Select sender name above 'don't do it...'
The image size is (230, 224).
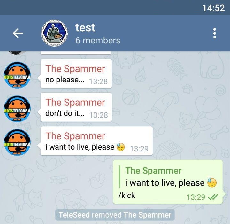75,102
